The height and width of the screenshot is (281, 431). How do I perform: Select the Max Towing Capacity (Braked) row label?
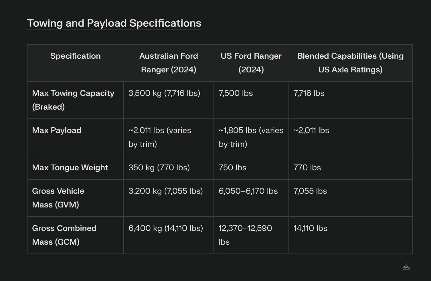[73, 100]
